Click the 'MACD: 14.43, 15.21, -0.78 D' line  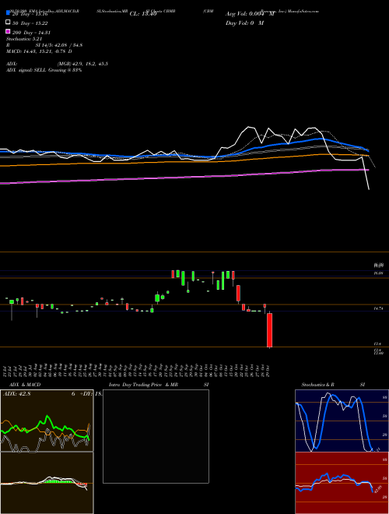(39, 51)
